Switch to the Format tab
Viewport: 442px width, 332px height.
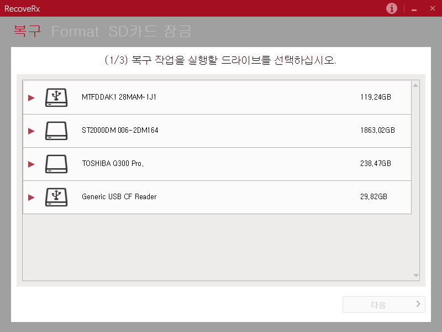[x=75, y=32]
